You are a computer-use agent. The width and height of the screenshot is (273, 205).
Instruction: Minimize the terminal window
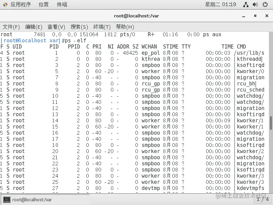[244, 16]
